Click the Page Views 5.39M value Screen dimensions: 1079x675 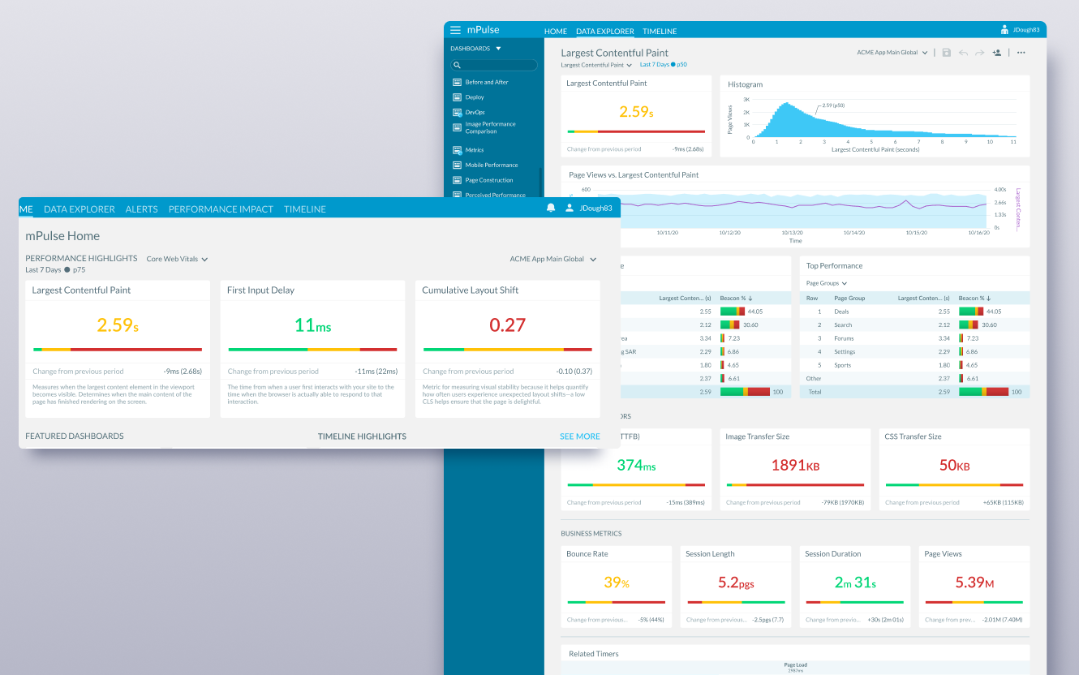coord(974,583)
